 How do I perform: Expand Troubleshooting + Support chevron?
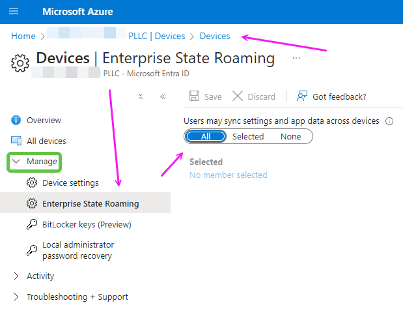(x=16, y=297)
